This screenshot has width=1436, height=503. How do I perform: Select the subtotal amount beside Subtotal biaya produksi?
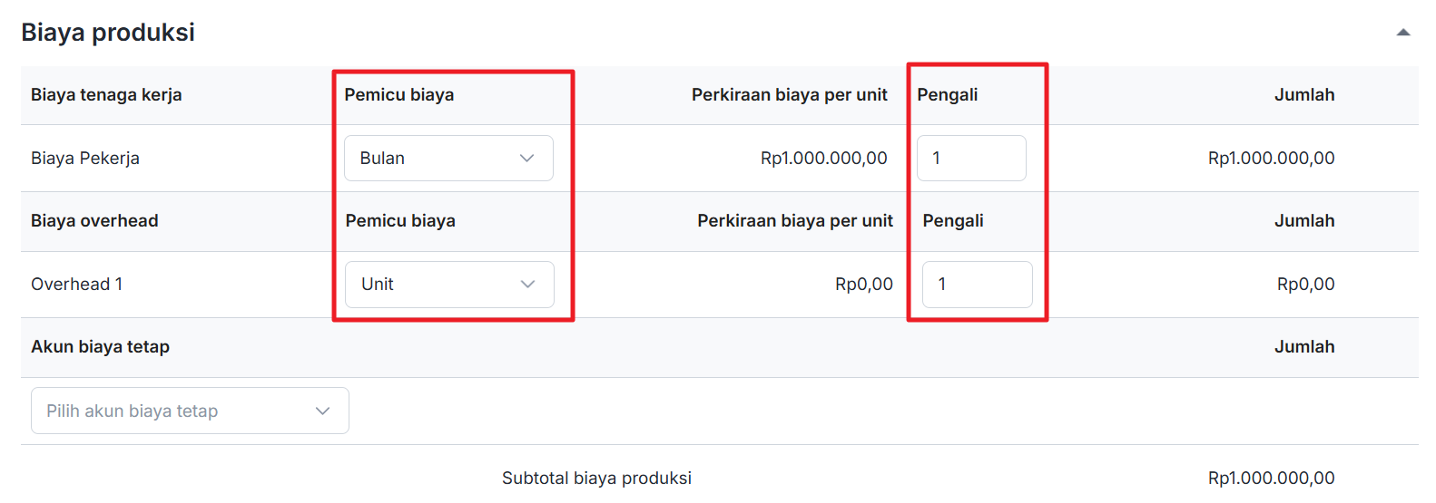(1271, 478)
